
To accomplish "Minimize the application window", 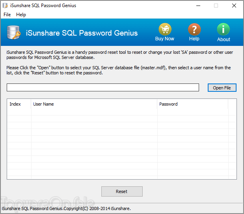I will [x=198, y=6].
